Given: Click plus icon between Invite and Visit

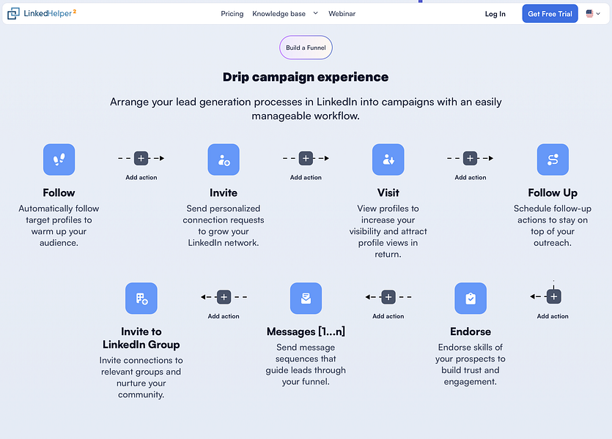Looking at the screenshot, I should click(x=306, y=158).
